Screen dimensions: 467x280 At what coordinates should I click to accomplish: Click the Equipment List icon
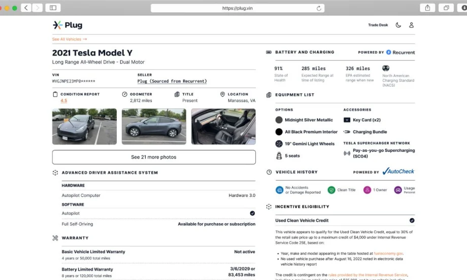[x=269, y=95]
